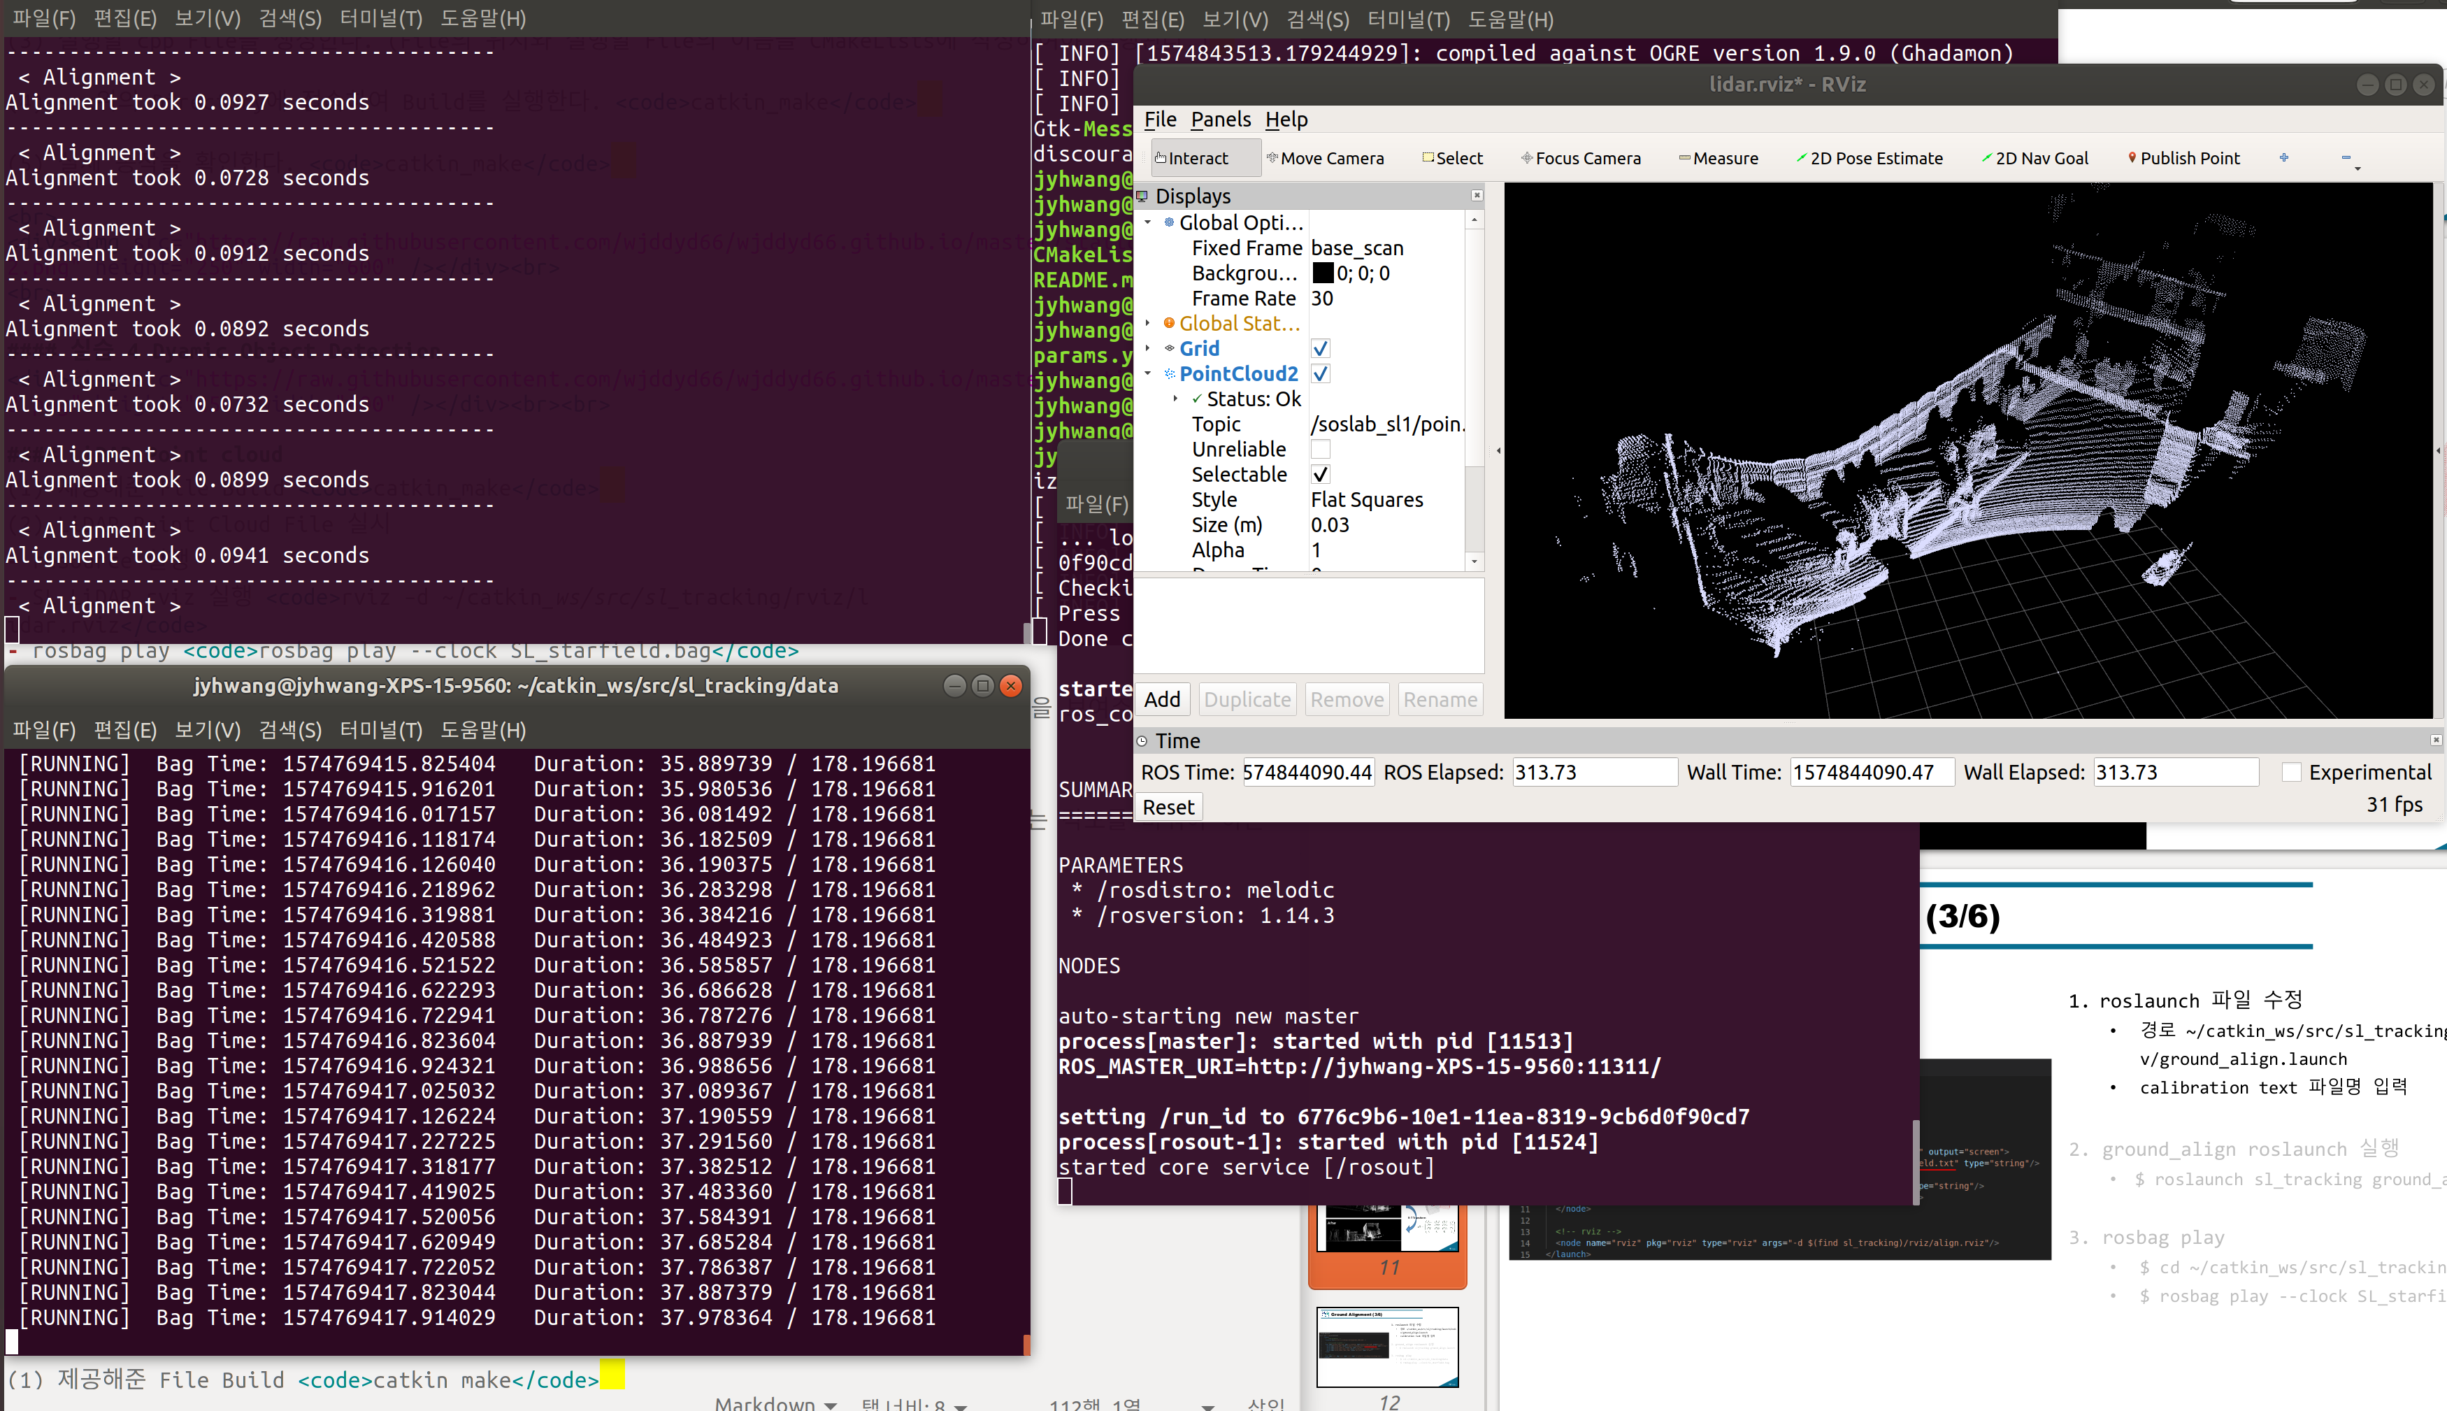Open the Panels menu in RViz
Image resolution: width=2447 pixels, height=1411 pixels.
coord(1219,119)
